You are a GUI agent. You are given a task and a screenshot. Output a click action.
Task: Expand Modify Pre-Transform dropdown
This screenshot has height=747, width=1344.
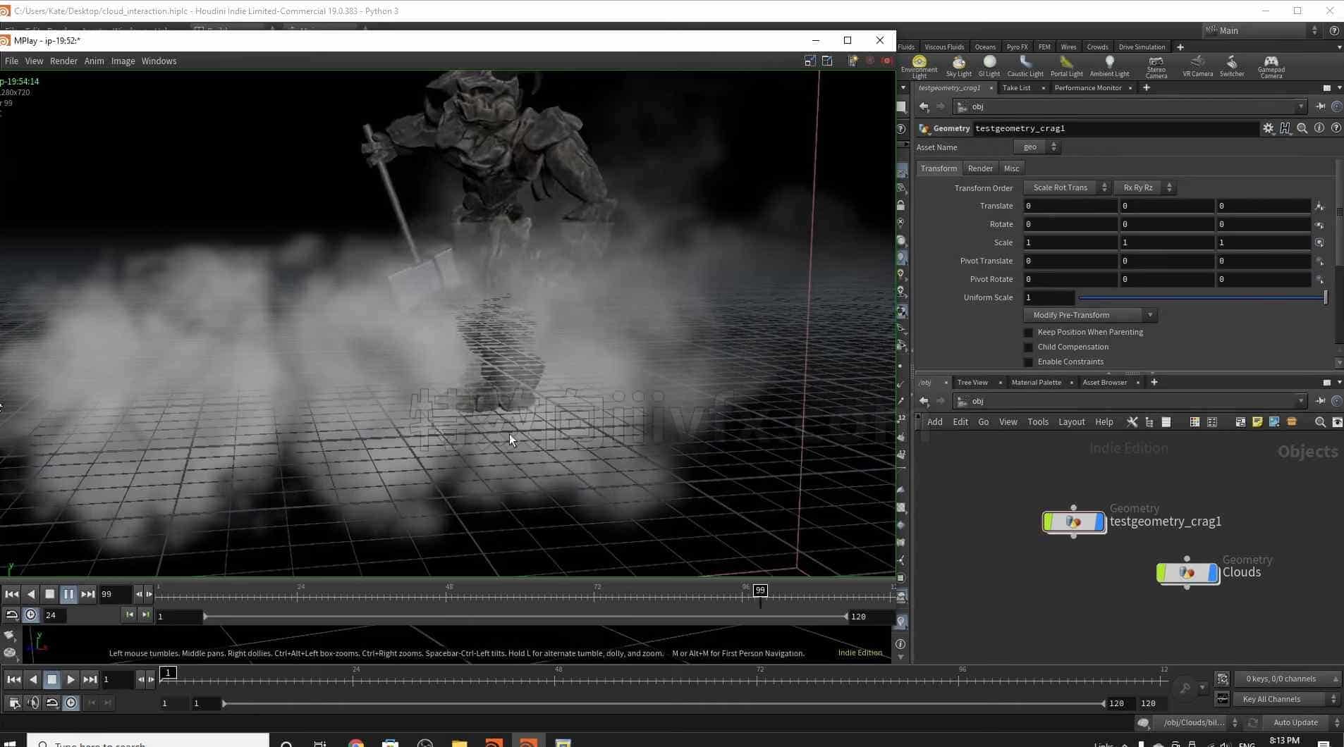1090,315
